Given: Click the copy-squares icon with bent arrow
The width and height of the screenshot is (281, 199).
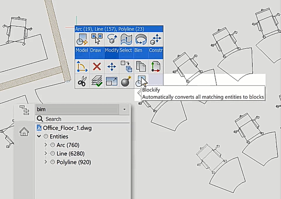Looking at the screenshot, I should pos(126,66).
